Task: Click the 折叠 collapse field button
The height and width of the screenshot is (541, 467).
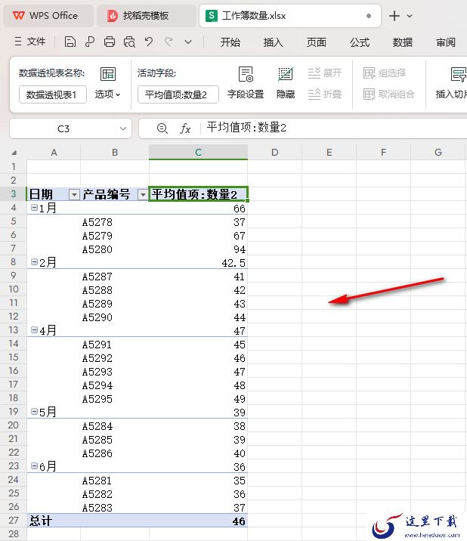Action: pos(324,94)
